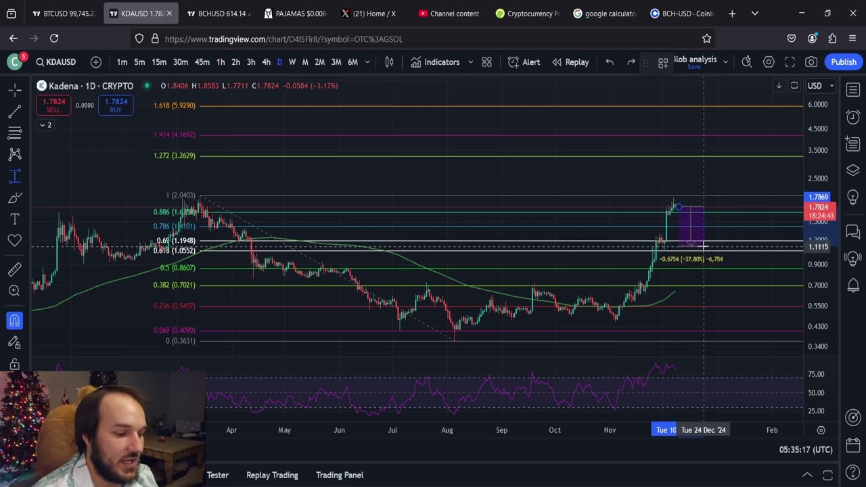Maximize the bottom panel
This screenshot has height=487, width=866.
tap(827, 475)
